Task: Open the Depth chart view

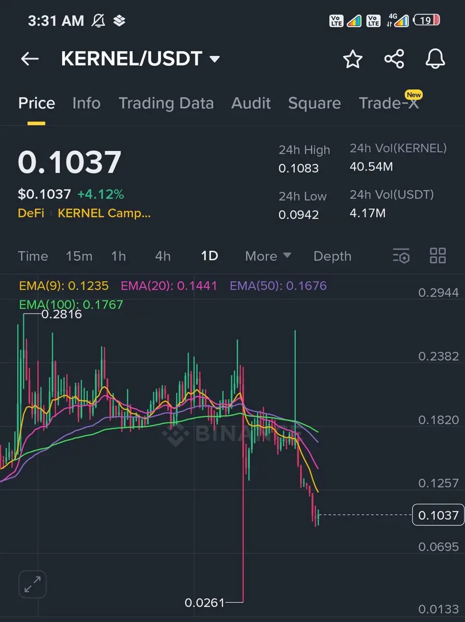Action: coord(333,256)
